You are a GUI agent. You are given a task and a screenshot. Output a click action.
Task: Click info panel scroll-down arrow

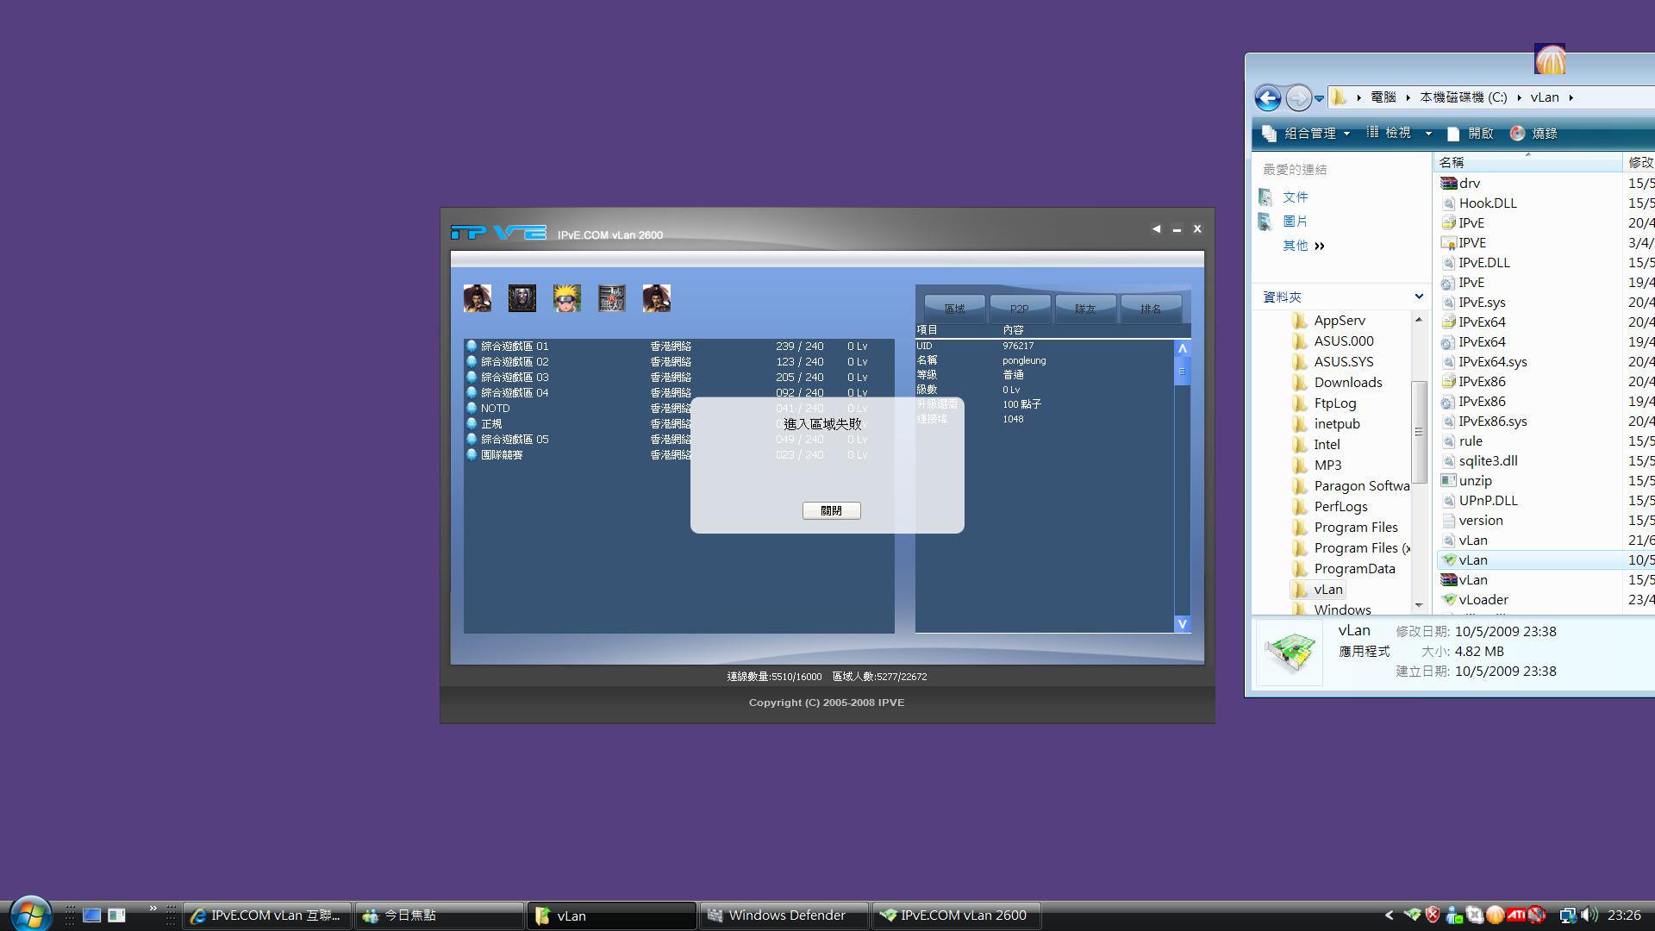[x=1182, y=623]
